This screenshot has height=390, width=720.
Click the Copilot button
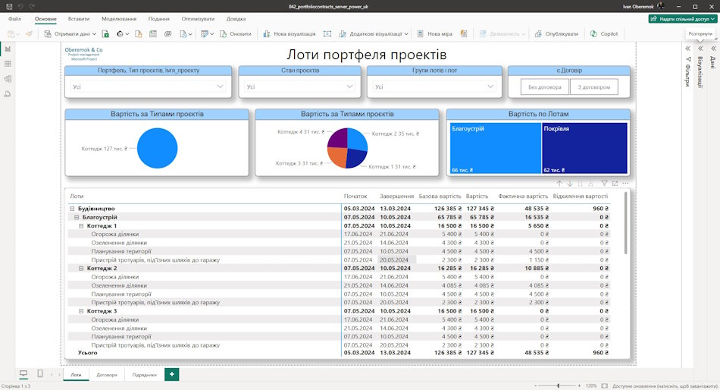604,34
